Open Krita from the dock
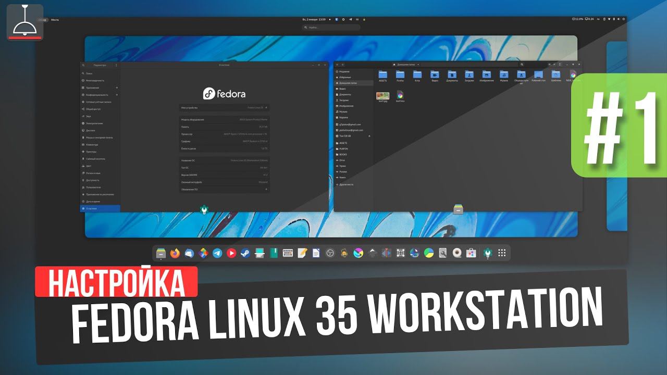This screenshot has height=375, width=667. (x=358, y=253)
